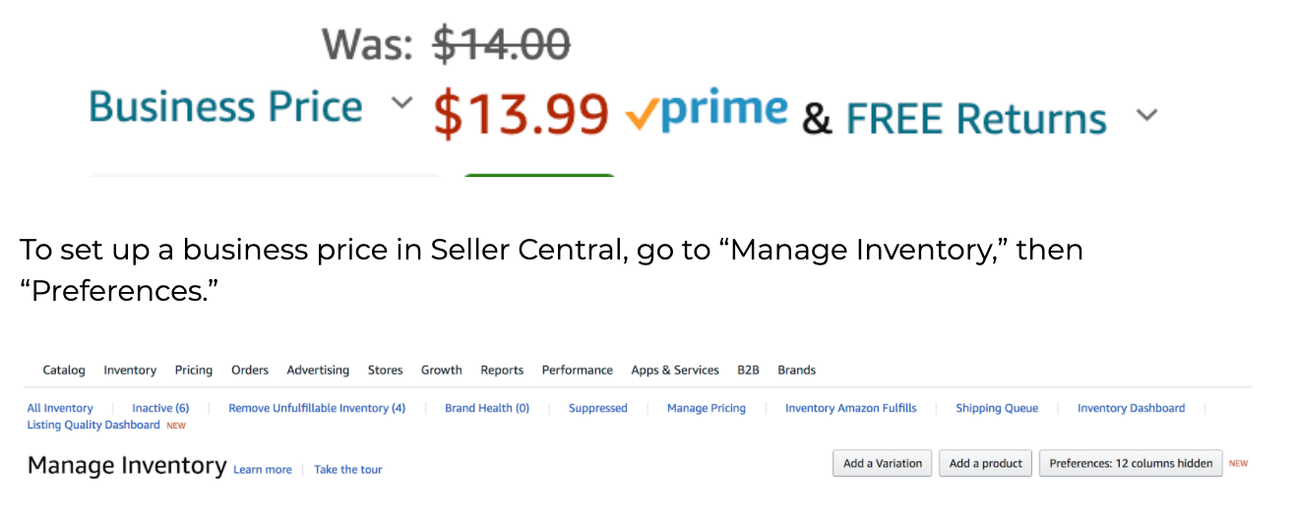Open Remove Unfulfillable Inventory (4)
Screen dimensions: 1295x519
pyautogui.click(x=317, y=408)
